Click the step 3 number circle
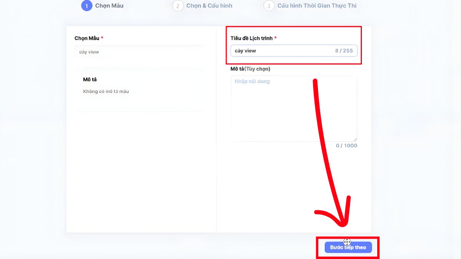Image resolution: width=461 pixels, height=259 pixels. pyautogui.click(x=269, y=6)
